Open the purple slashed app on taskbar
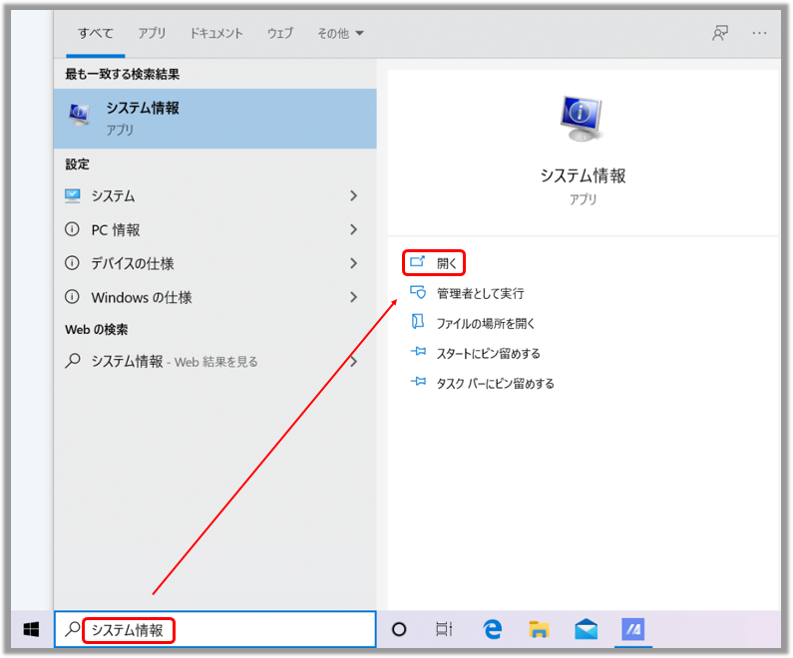This screenshot has height=658, width=793. pyautogui.click(x=632, y=629)
